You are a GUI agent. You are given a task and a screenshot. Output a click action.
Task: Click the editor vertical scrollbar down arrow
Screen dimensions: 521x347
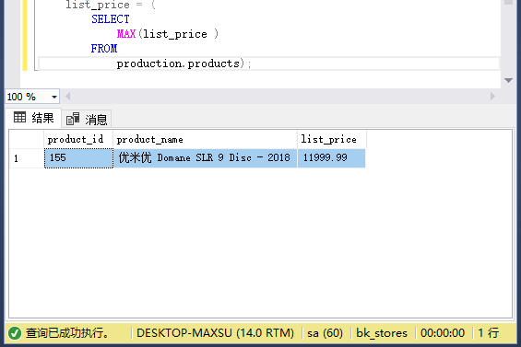[x=508, y=80]
